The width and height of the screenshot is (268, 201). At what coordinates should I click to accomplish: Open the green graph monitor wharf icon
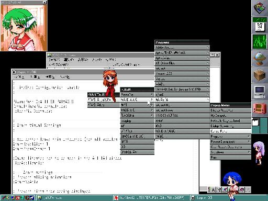260,41
